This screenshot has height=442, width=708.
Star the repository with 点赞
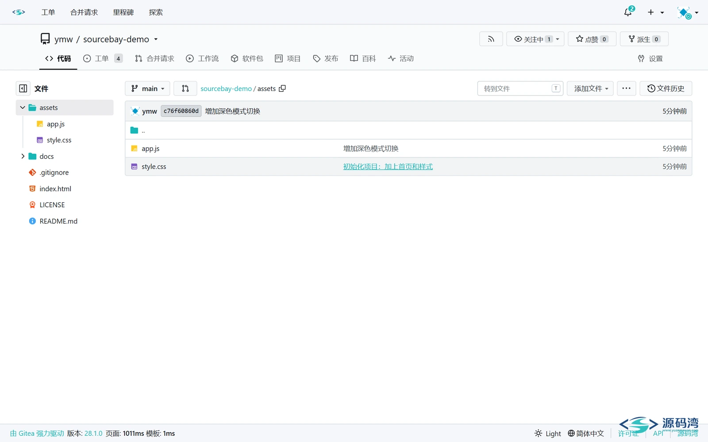592,39
